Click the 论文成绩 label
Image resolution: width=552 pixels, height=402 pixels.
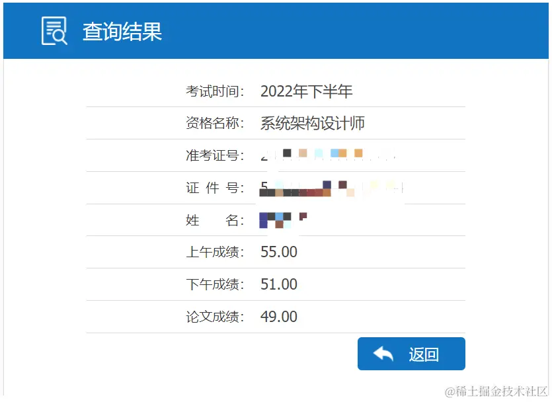215,317
